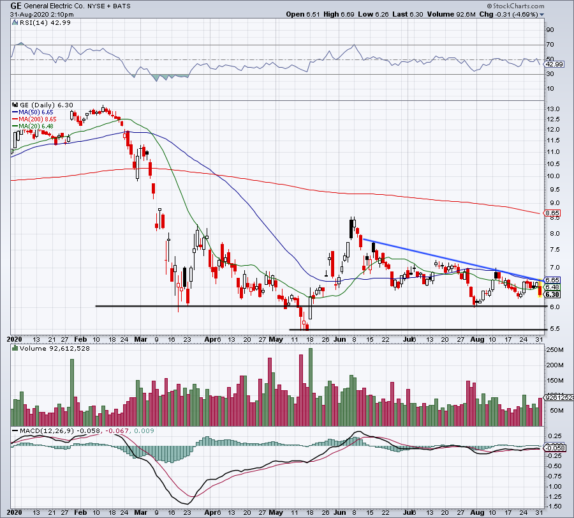Screen dimensions: 574x518
Task: Select the High 6.69 quote value
Action: [339, 14]
